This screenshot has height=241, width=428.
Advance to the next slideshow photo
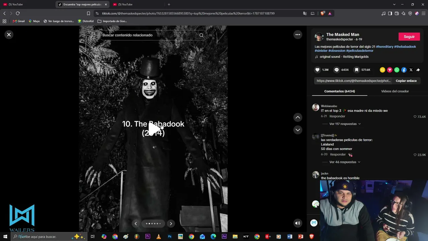pos(171,224)
